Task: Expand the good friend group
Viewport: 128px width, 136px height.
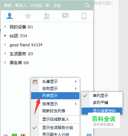Action: [x=5, y=44]
